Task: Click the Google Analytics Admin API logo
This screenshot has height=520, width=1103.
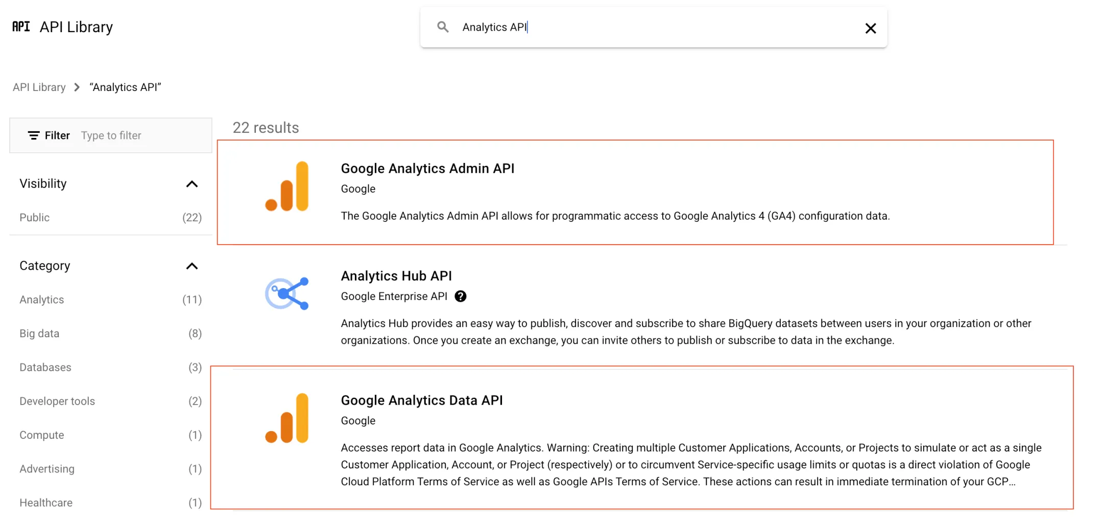Action: [x=287, y=187]
